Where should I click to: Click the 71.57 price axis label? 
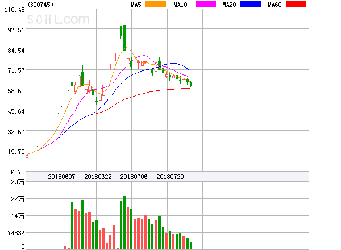point(16,70)
